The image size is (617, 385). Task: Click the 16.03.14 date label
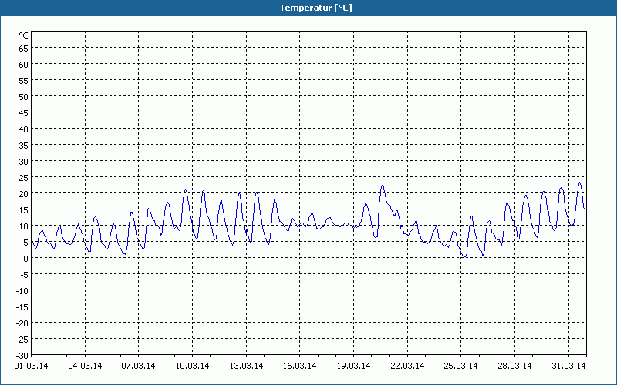(299, 366)
